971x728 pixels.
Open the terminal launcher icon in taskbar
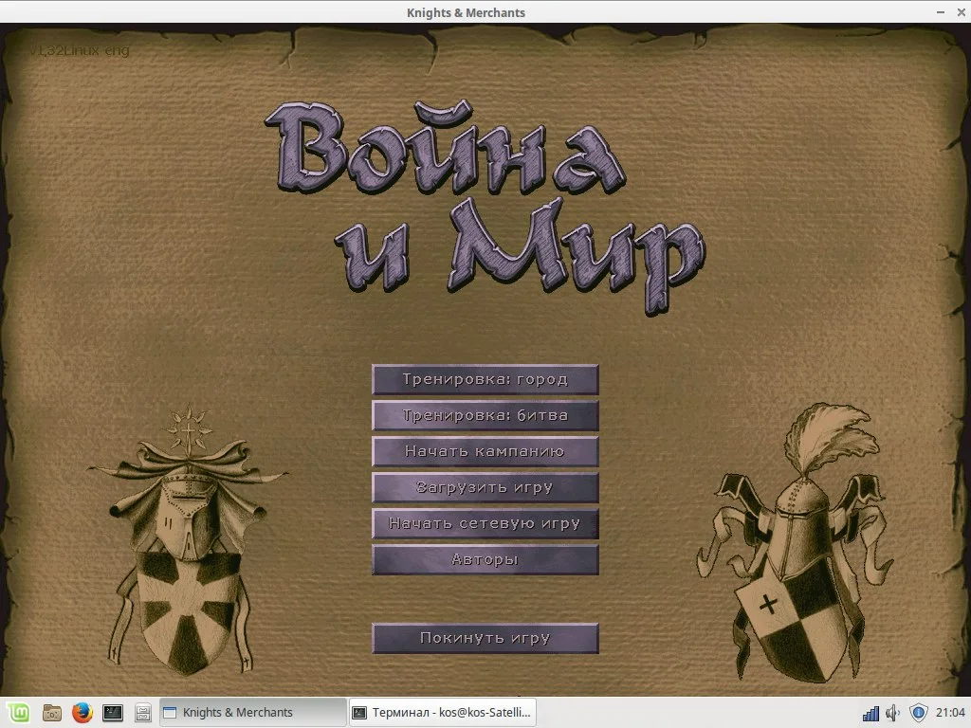pos(113,713)
